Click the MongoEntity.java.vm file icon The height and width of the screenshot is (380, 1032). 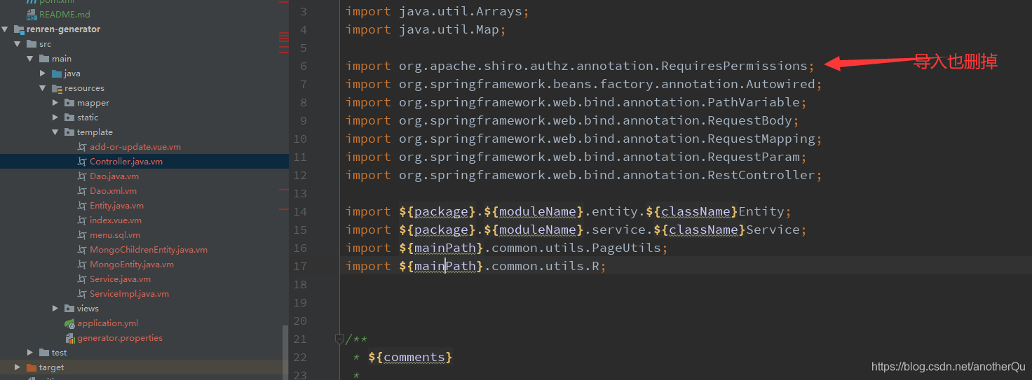[x=82, y=265]
